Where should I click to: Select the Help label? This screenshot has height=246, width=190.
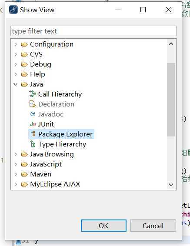coord(38,74)
